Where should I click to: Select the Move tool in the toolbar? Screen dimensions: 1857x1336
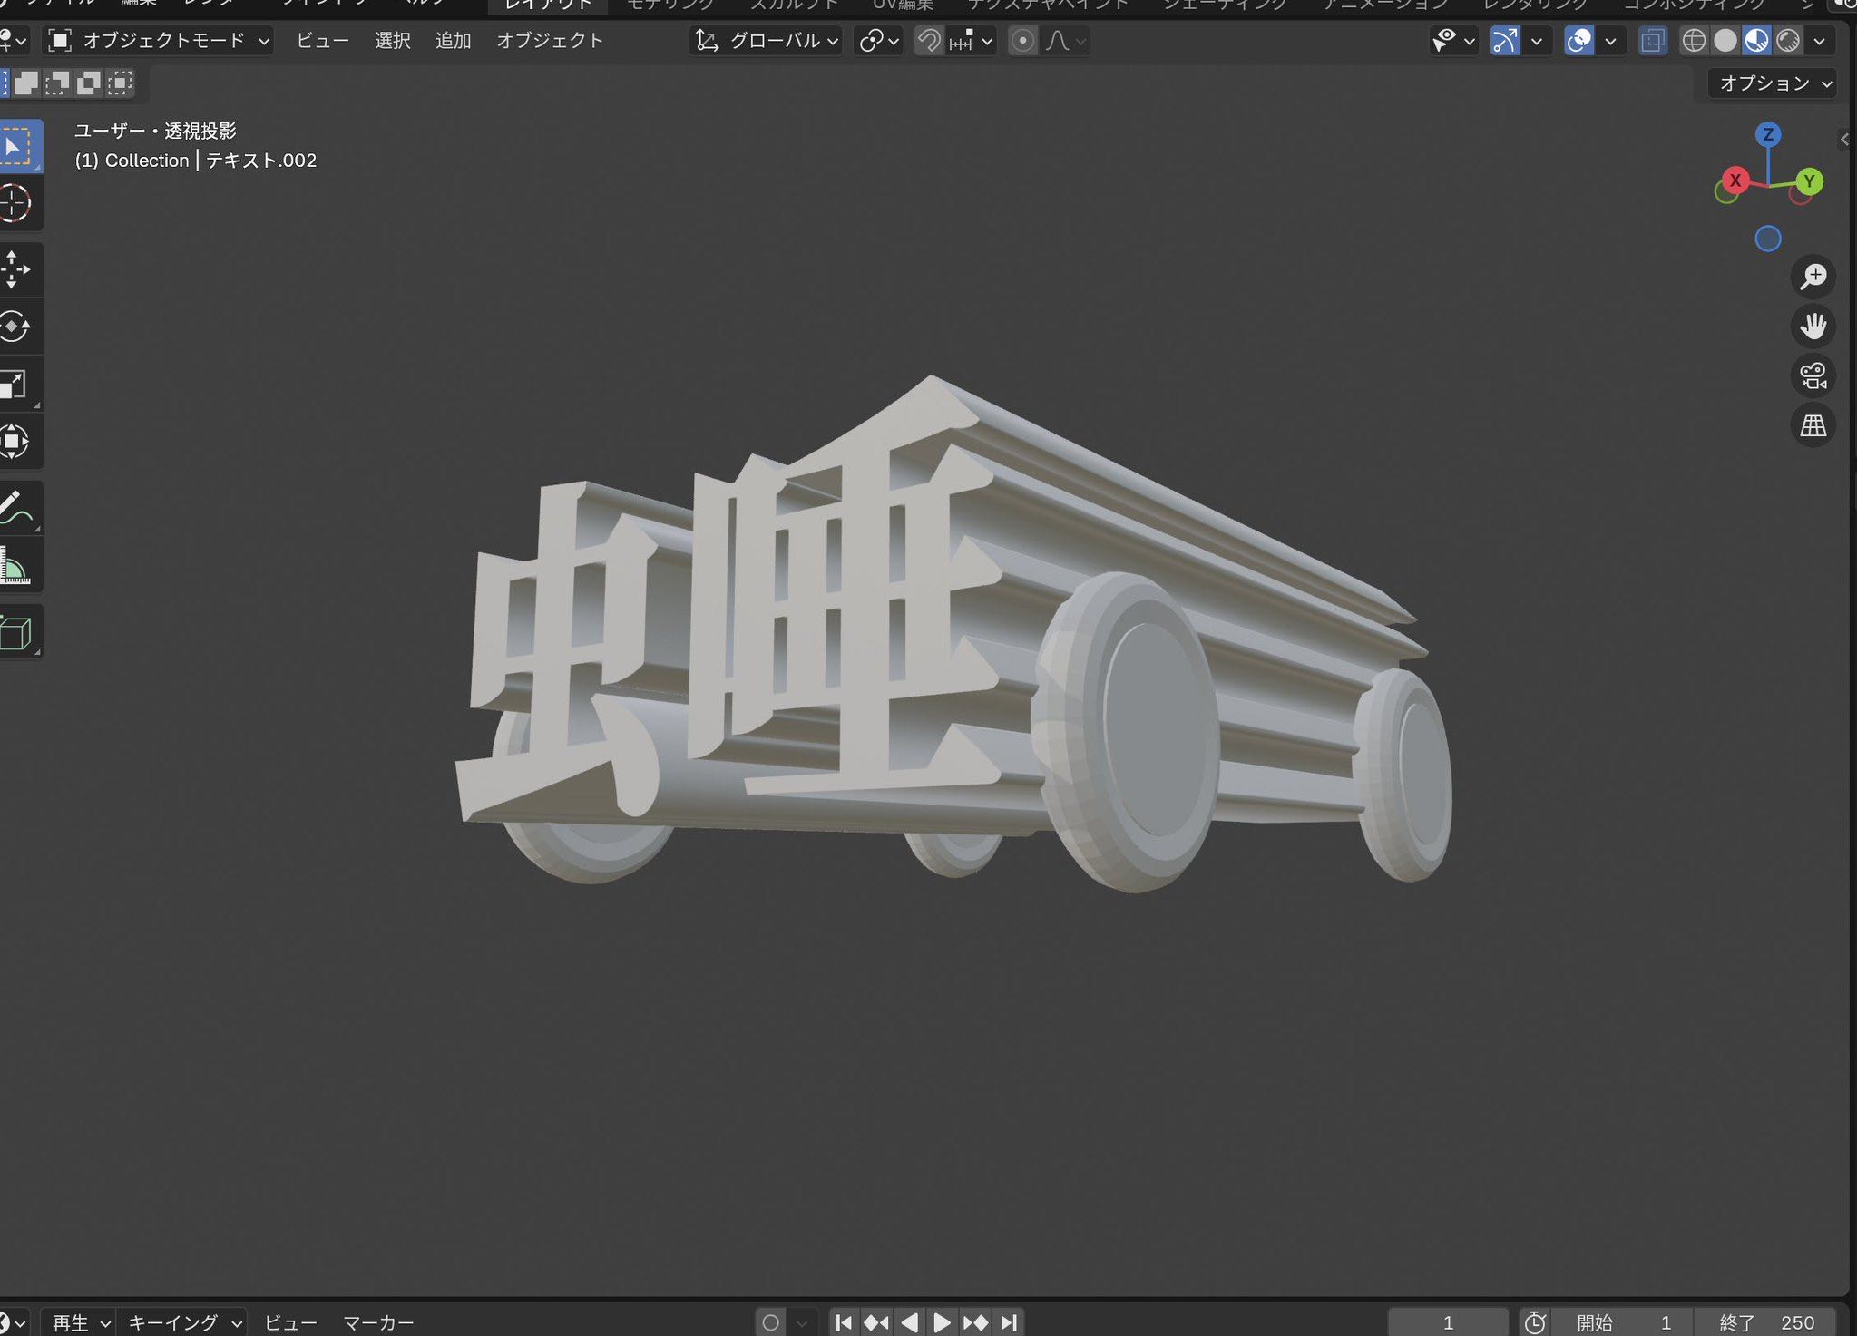pyautogui.click(x=15, y=269)
